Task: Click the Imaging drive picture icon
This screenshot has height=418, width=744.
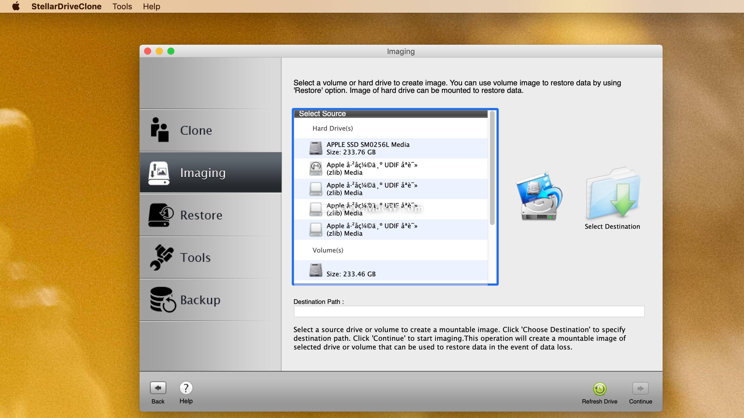Action: pos(159,173)
